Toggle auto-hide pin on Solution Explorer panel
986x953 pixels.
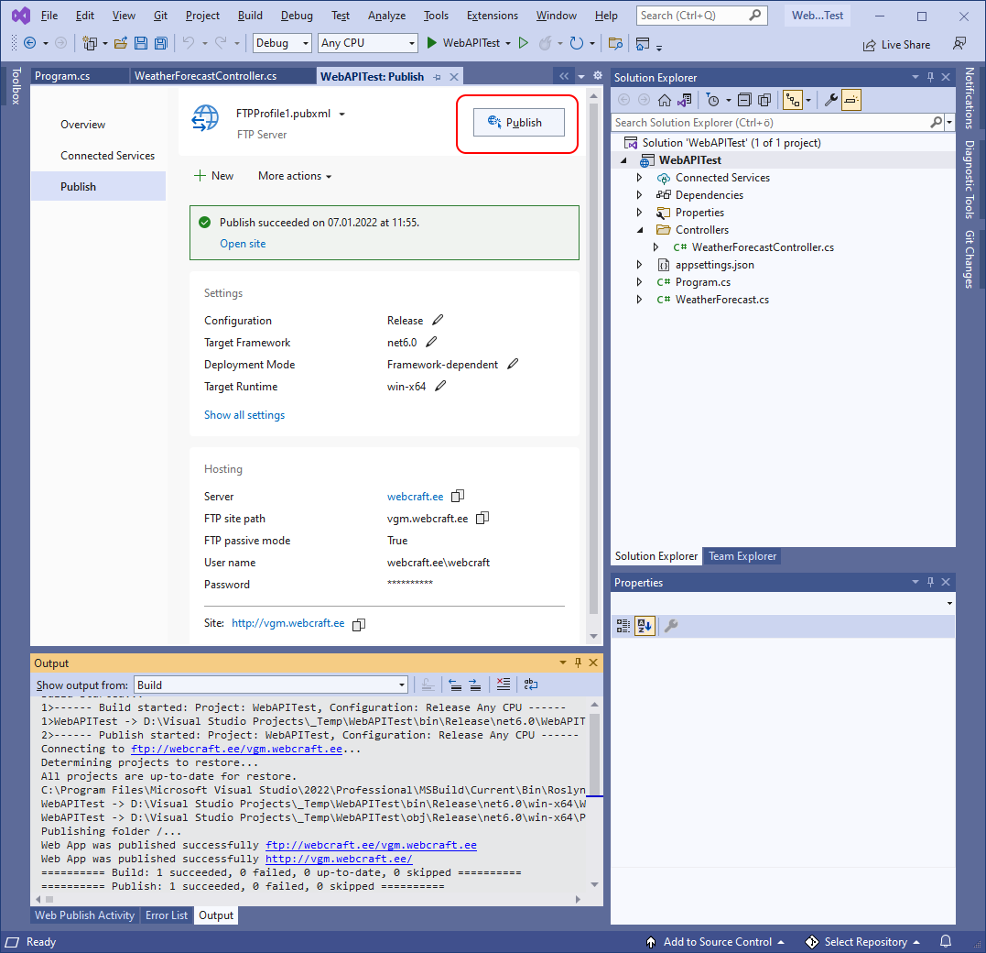(931, 77)
